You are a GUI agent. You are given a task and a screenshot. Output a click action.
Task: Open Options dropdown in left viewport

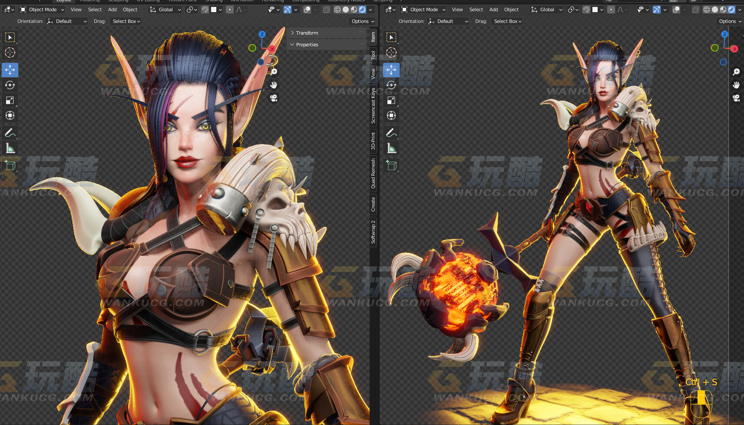coord(362,21)
